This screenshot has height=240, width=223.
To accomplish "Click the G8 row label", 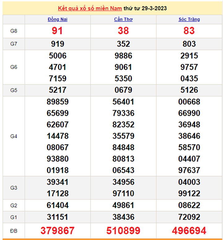I will click(x=14, y=31).
